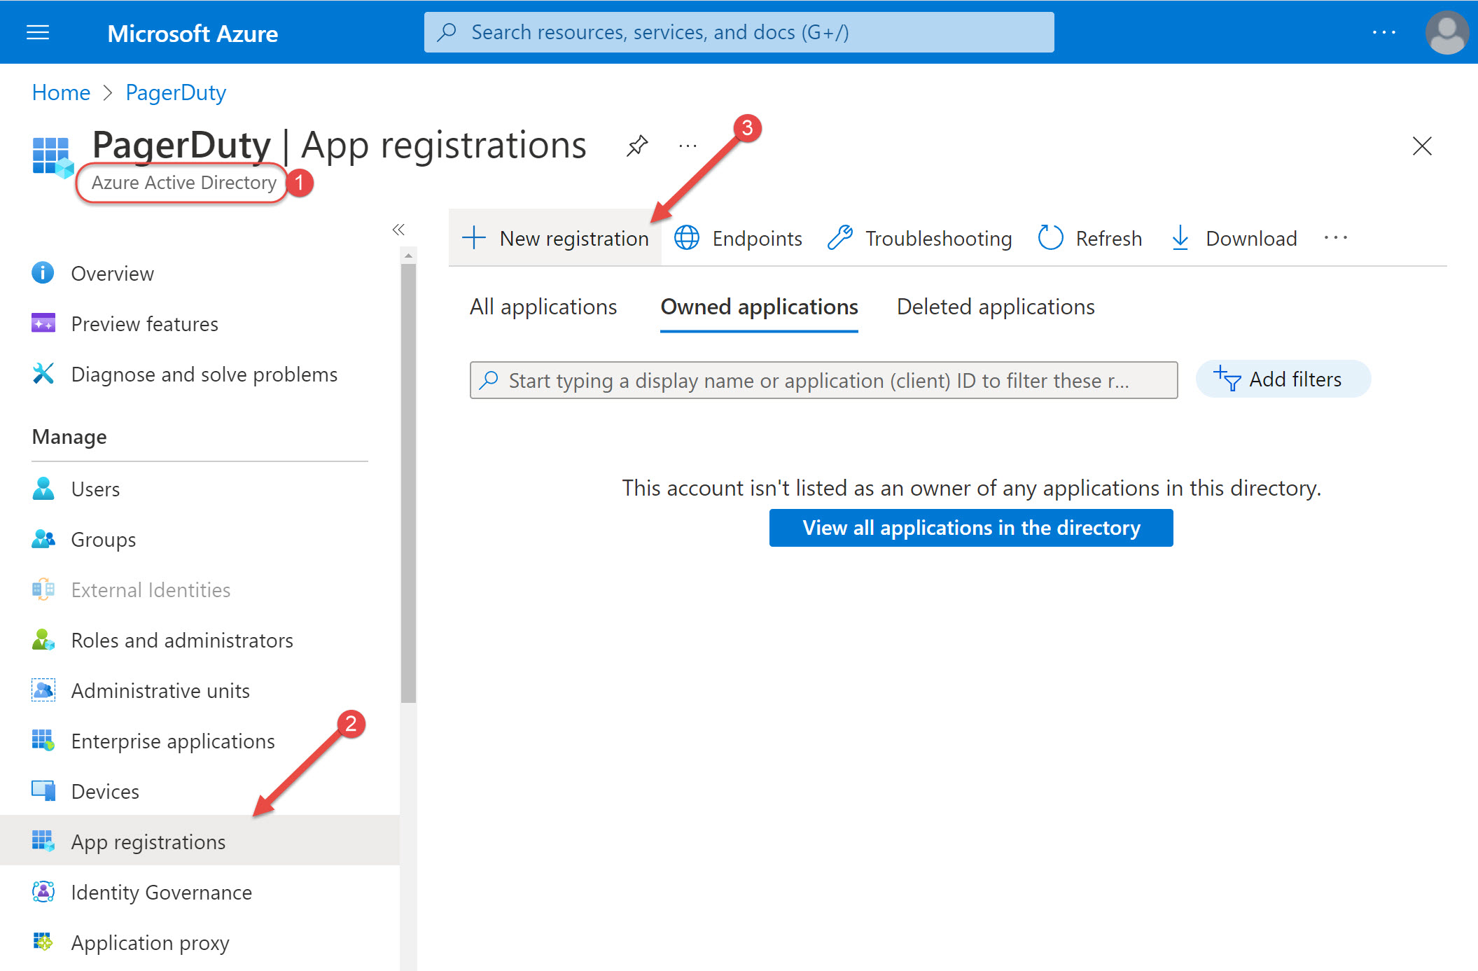The image size is (1478, 971).
Task: Click the App registrations icon in sidebar
Action: click(43, 841)
